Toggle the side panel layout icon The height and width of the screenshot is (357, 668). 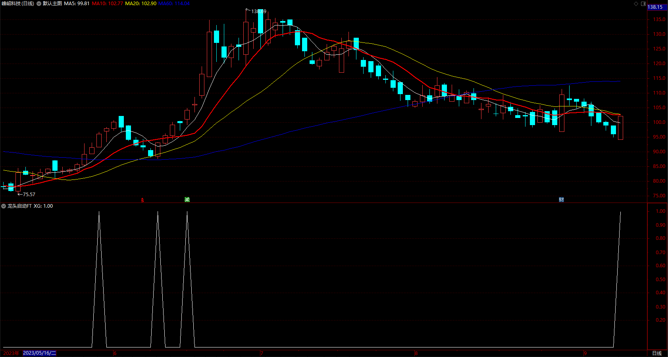tap(643, 4)
